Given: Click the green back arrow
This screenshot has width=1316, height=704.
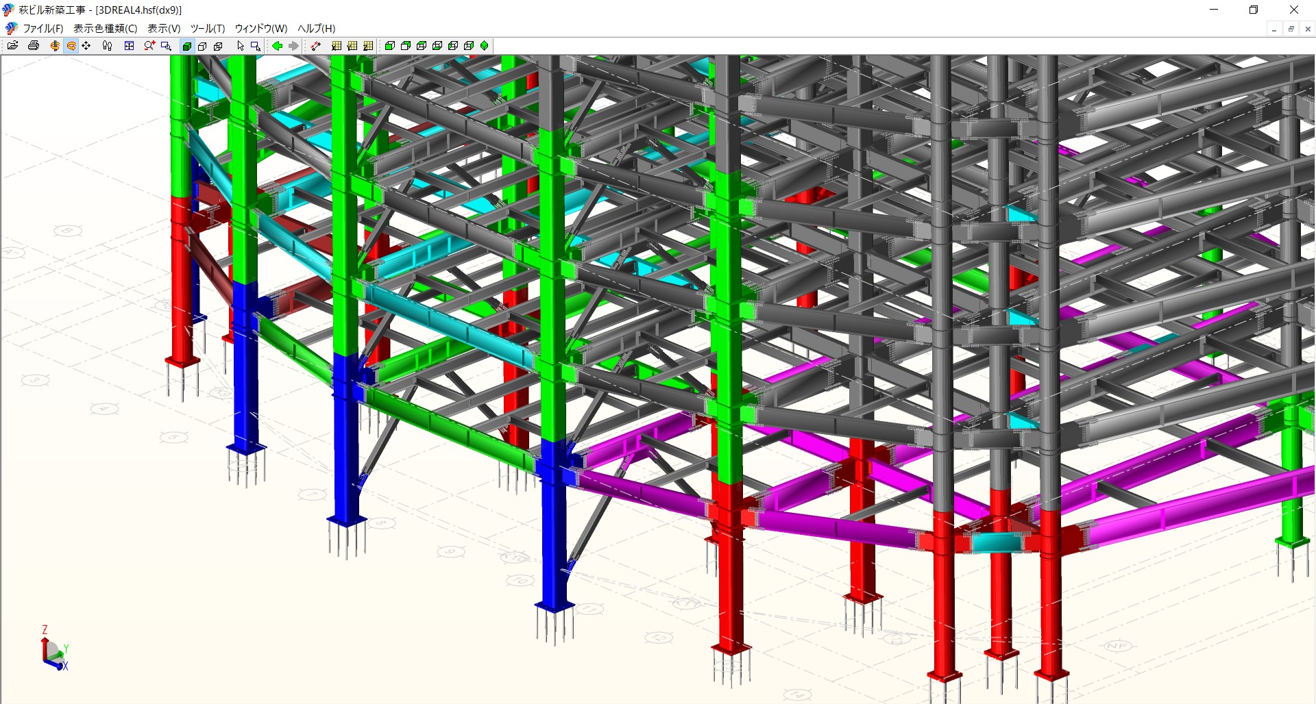Looking at the screenshot, I should click(x=278, y=46).
